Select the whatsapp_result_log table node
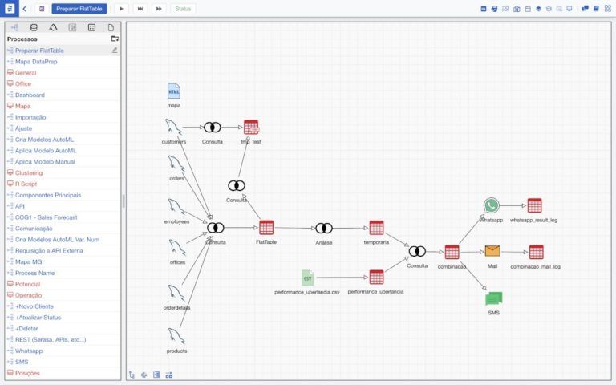Viewport: 616px width, 385px height. point(534,205)
